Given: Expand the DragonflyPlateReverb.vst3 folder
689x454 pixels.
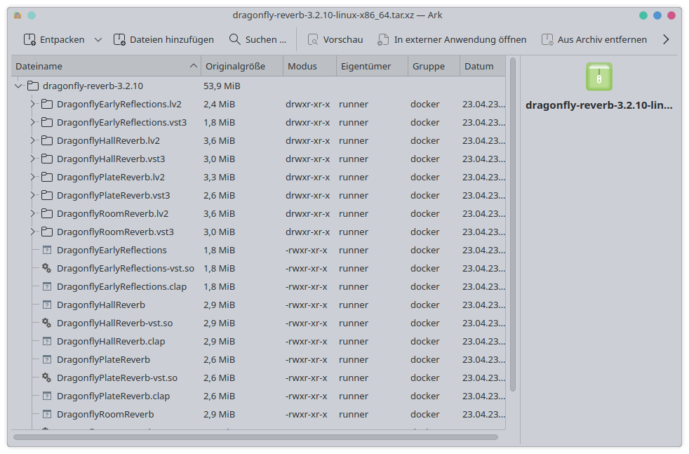Looking at the screenshot, I should tap(32, 195).
